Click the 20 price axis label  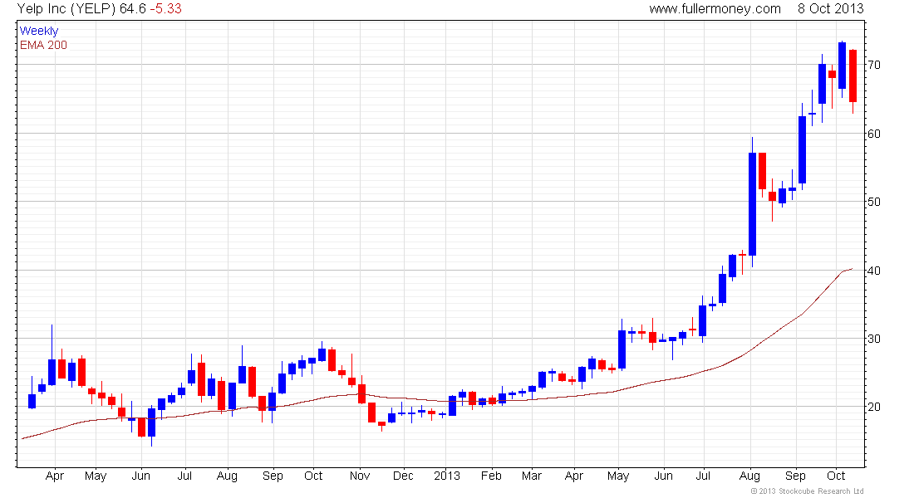click(x=874, y=408)
